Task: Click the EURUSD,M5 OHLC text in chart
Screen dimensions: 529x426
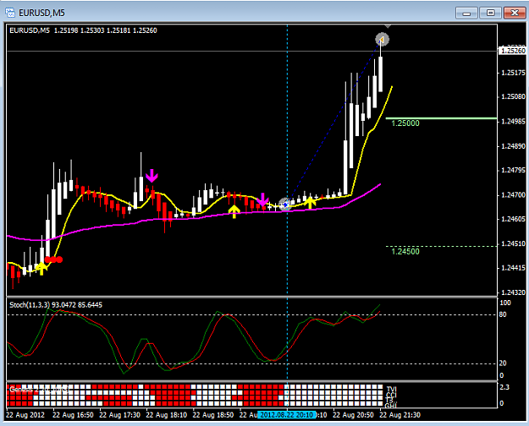Action: (x=83, y=30)
